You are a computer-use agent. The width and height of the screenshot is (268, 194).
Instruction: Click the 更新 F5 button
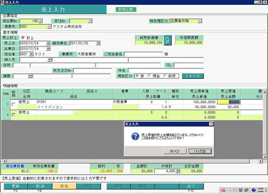coord(16,186)
